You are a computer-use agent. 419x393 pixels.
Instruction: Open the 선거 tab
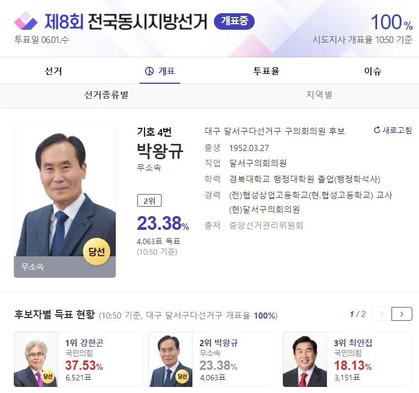pos(53,71)
